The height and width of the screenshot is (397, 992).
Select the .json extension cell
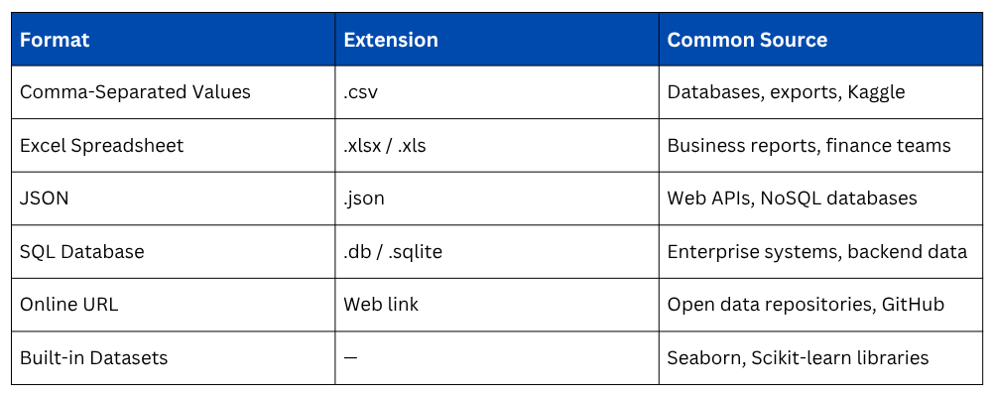(x=364, y=198)
